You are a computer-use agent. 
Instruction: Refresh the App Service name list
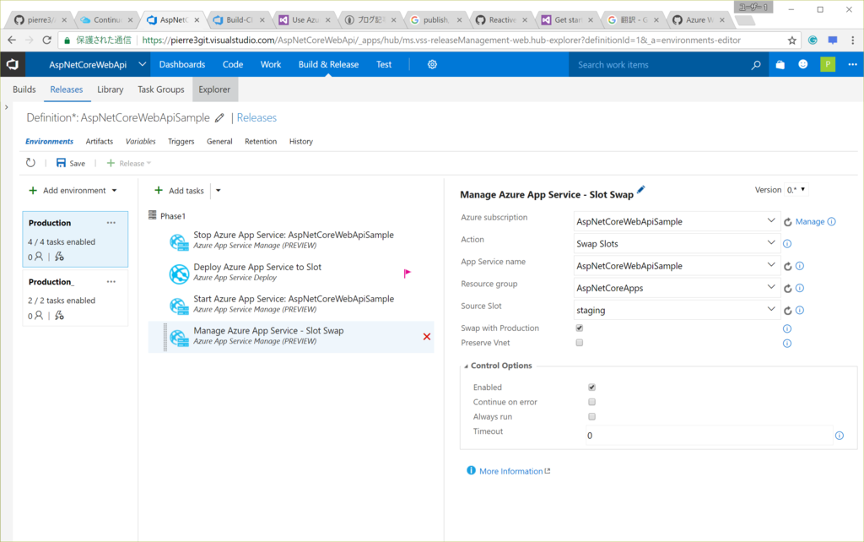pos(787,266)
